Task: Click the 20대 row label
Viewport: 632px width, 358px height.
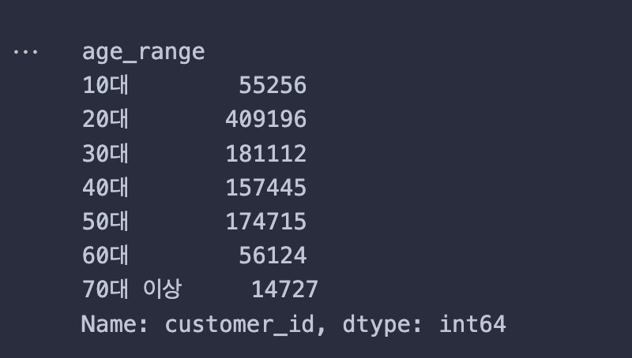Action: [105, 119]
